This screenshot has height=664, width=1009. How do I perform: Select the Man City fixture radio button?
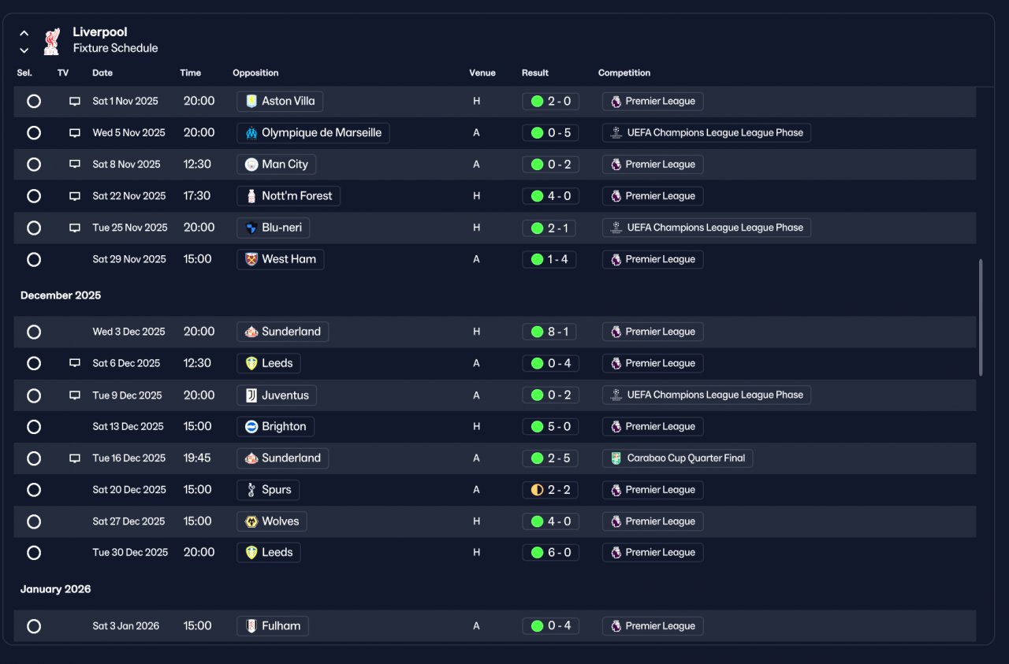tap(34, 164)
